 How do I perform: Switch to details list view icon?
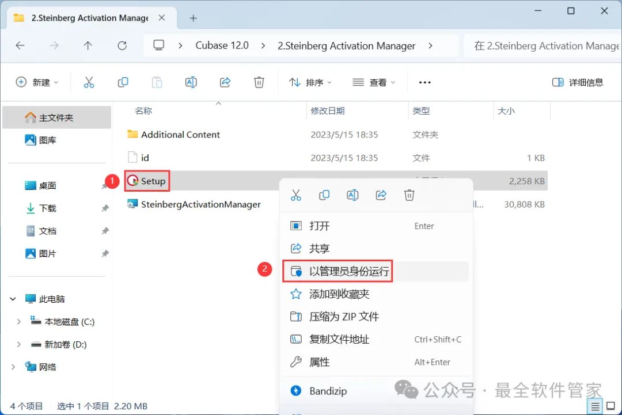(595, 406)
